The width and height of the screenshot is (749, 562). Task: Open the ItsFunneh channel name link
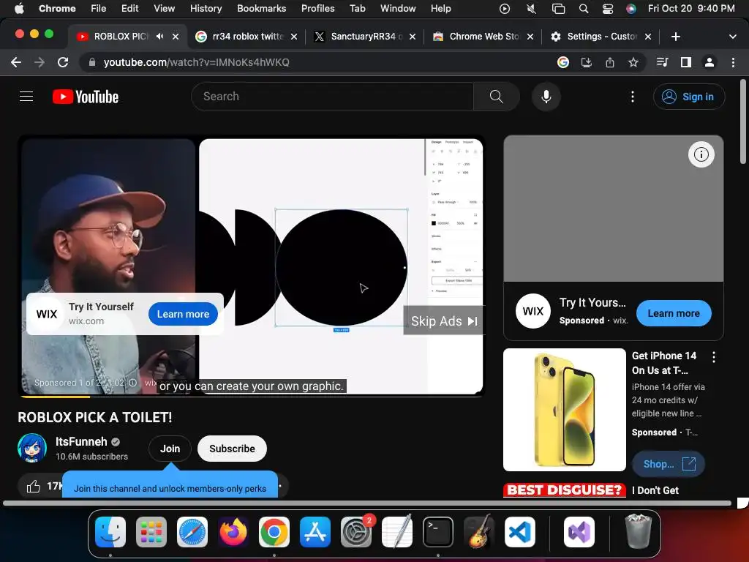point(81,441)
